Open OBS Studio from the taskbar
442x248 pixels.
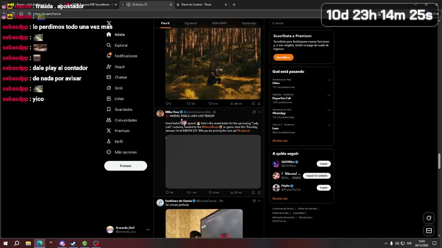[x=96, y=244]
